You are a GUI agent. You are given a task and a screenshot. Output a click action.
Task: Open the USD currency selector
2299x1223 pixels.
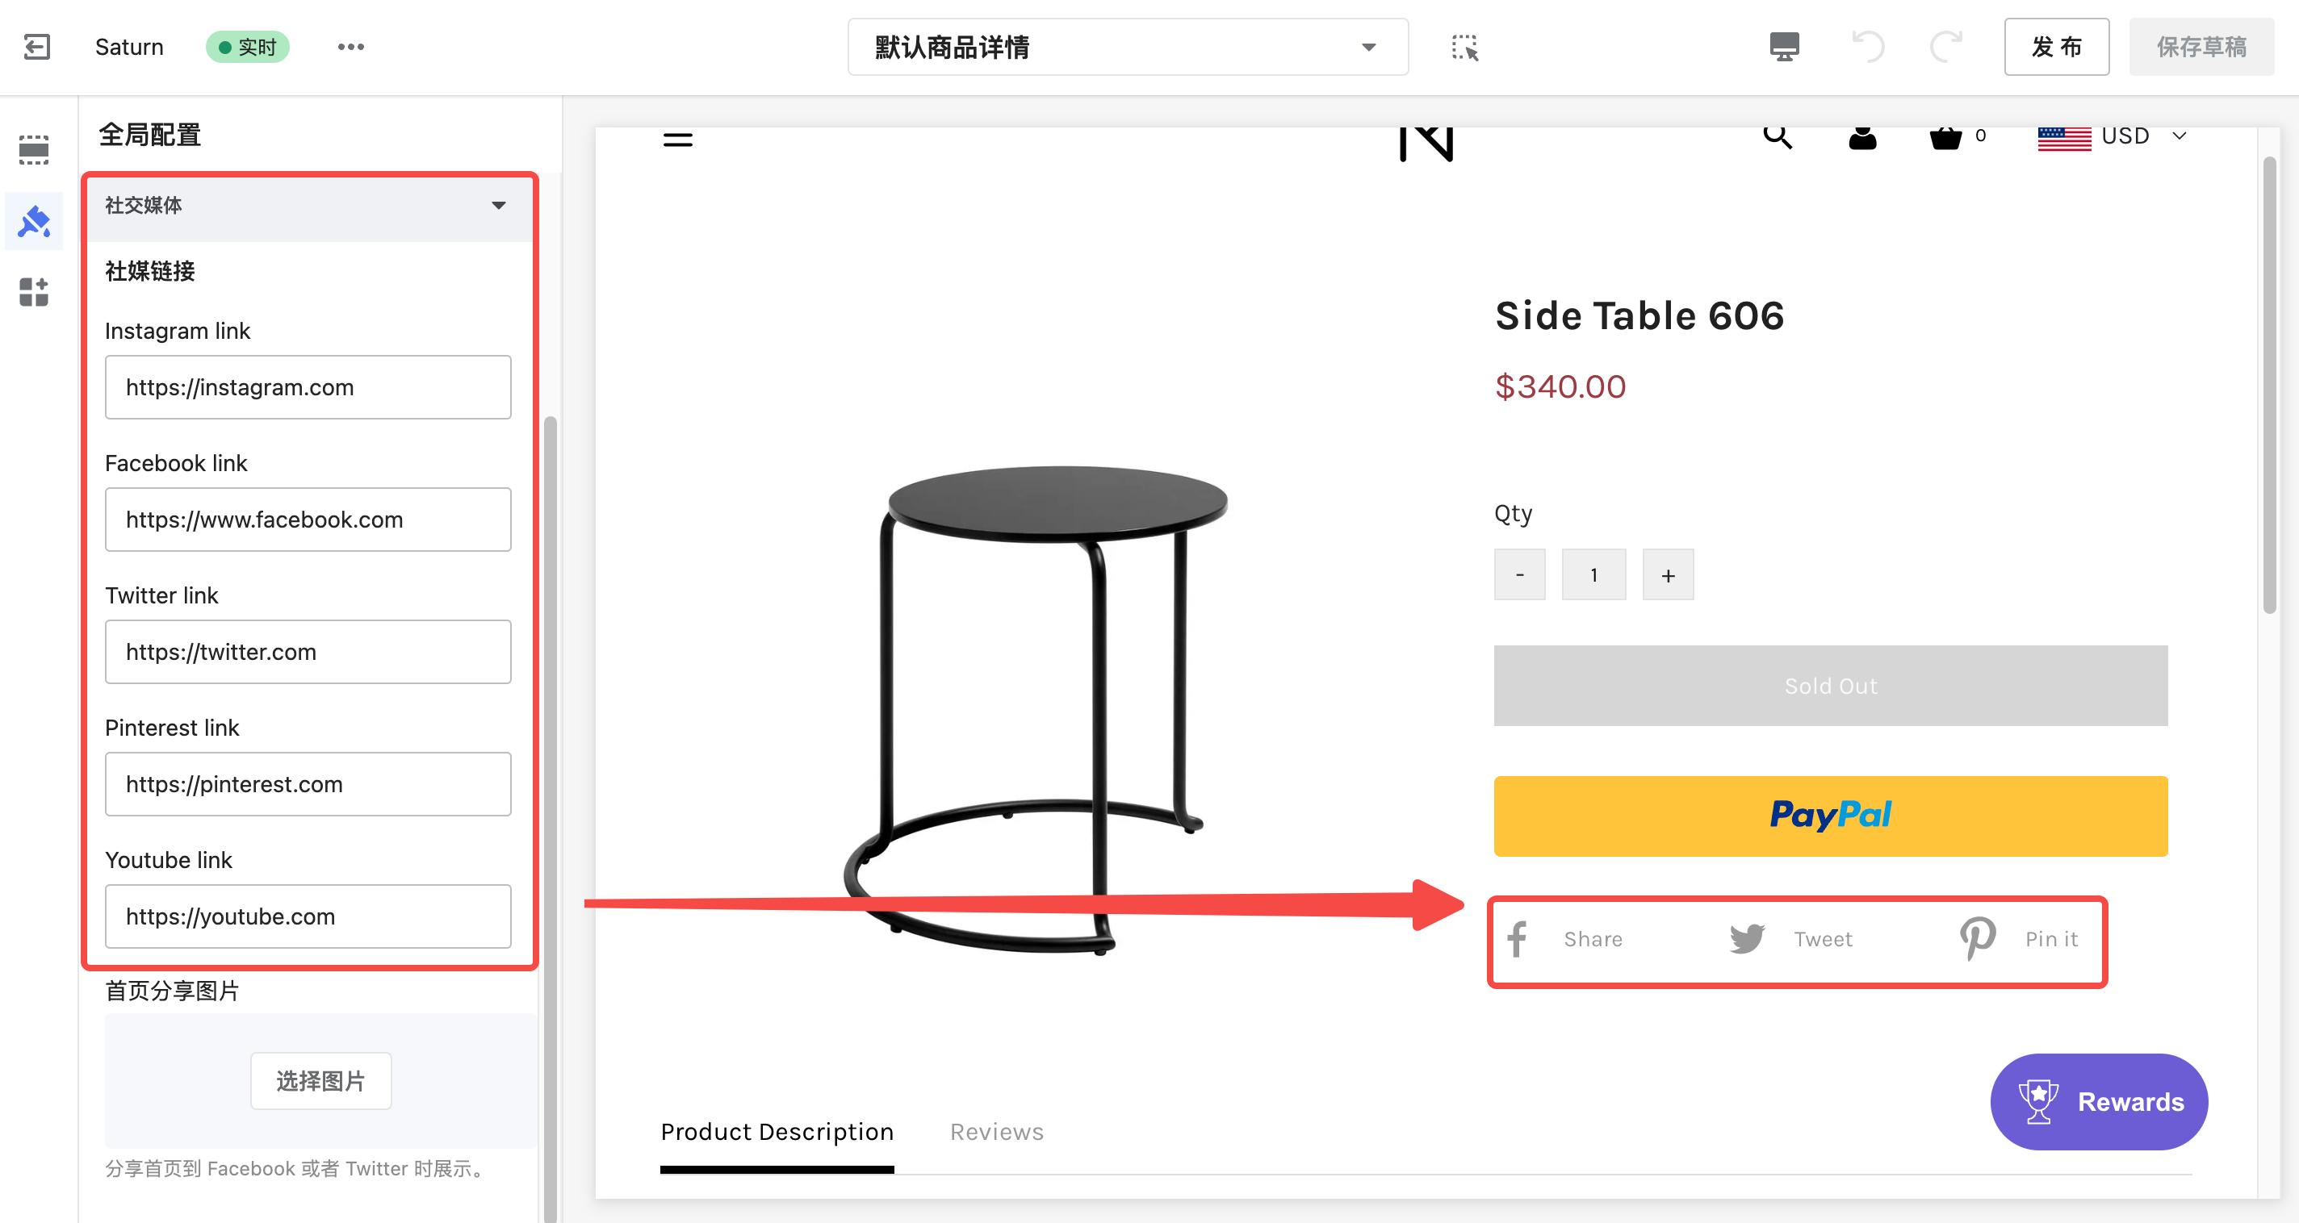(2112, 136)
